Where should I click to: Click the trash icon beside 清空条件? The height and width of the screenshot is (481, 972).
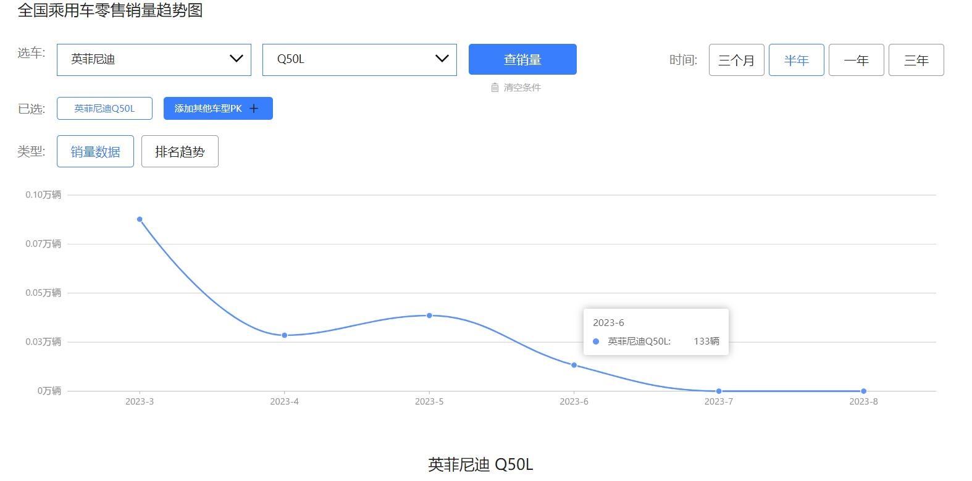[495, 88]
